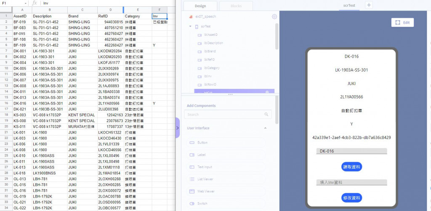Select the scrTest screen tab

tap(349, 5)
